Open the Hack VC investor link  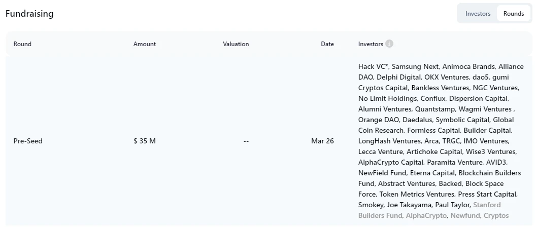click(x=373, y=66)
